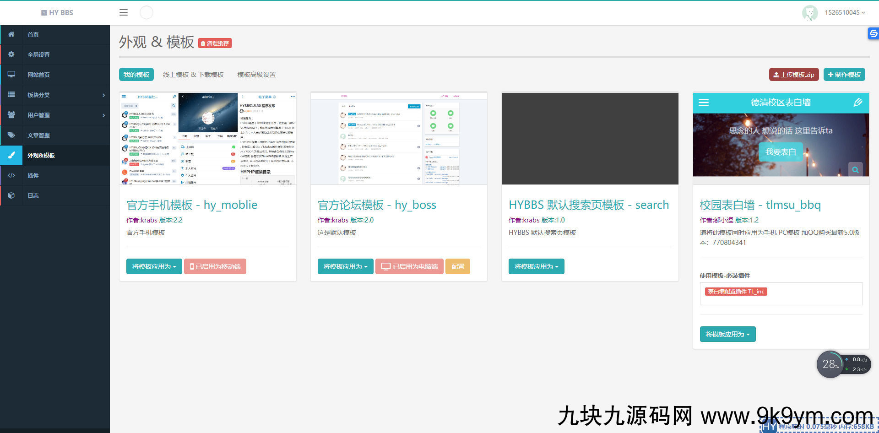Click the 日志 globe icon in sidebar
879x433 pixels.
coord(11,195)
